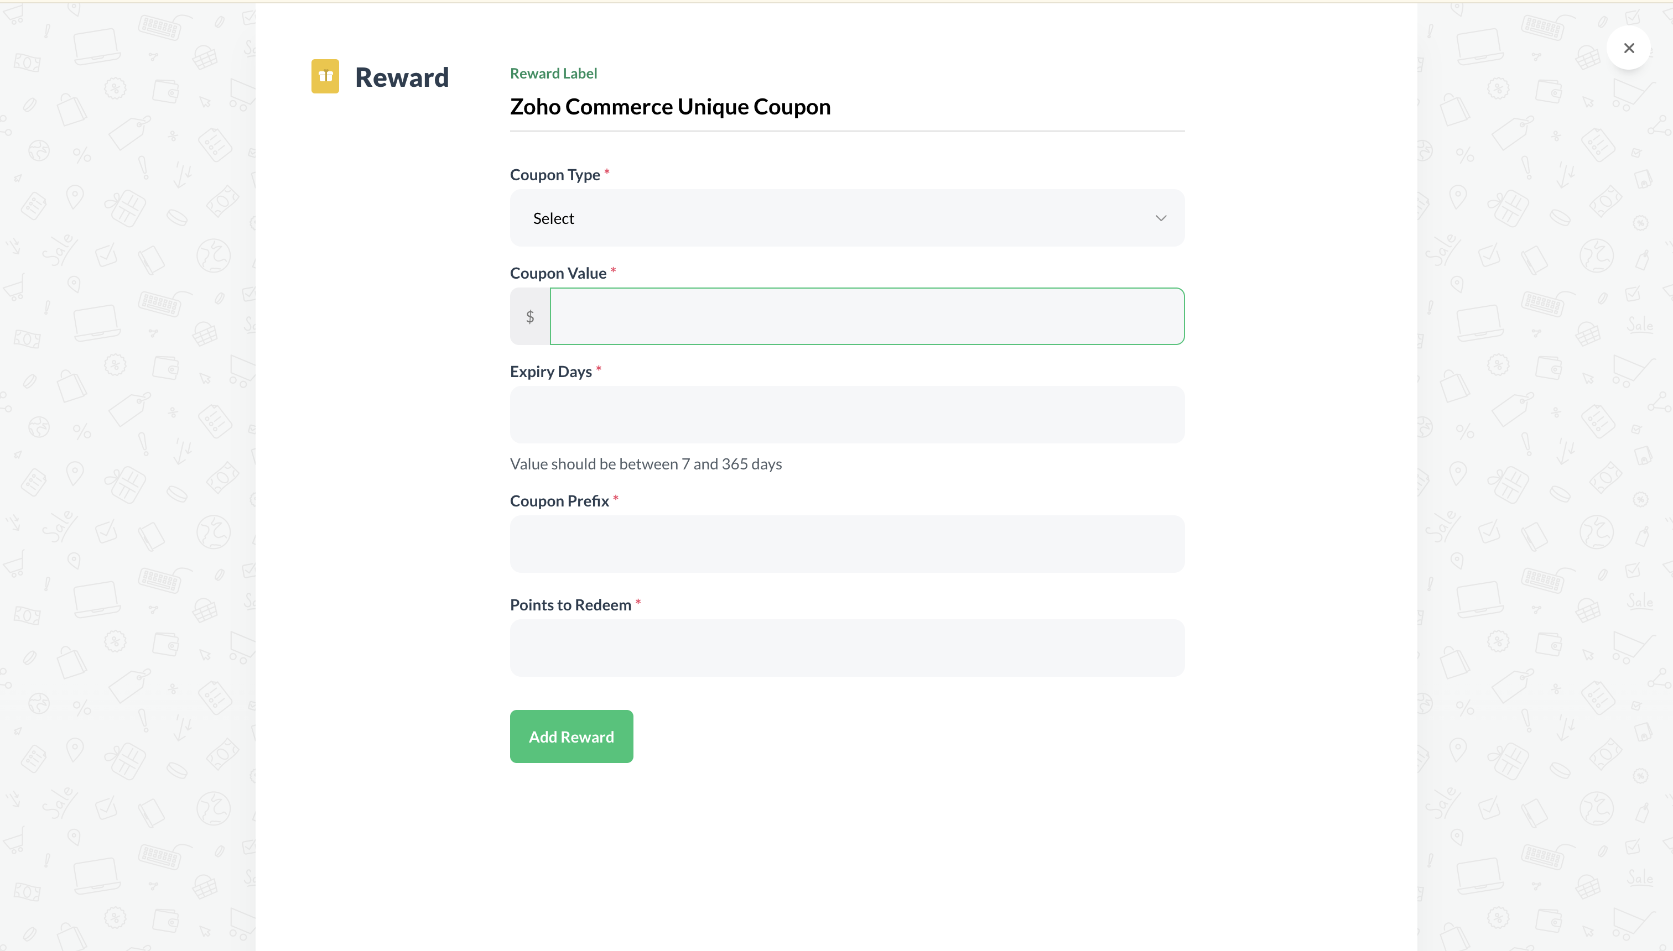Viewport: 1673px width, 951px height.
Task: Close the reward dialog with X
Action: pyautogui.click(x=1629, y=48)
